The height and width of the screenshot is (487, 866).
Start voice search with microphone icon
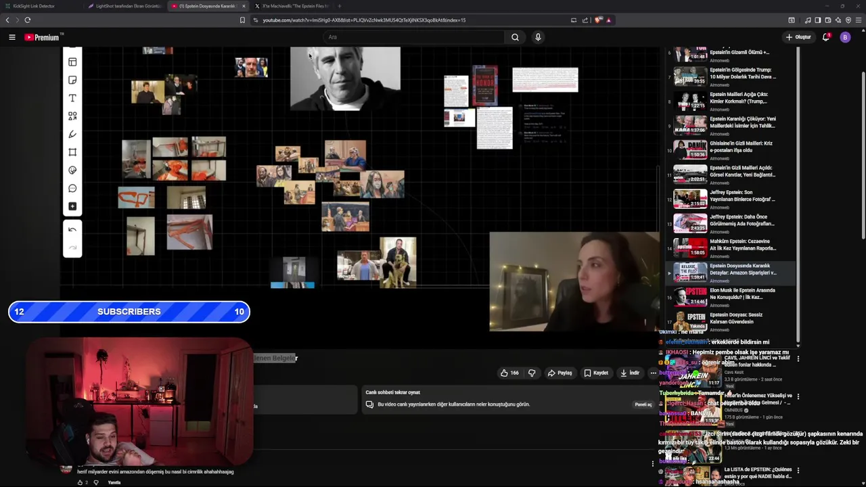click(538, 37)
